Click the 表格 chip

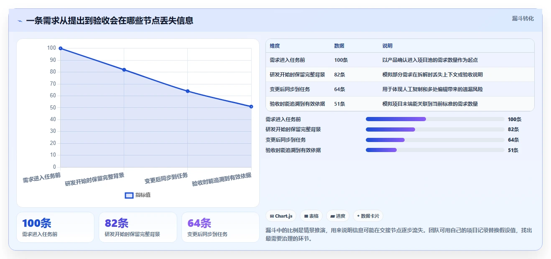point(311,216)
